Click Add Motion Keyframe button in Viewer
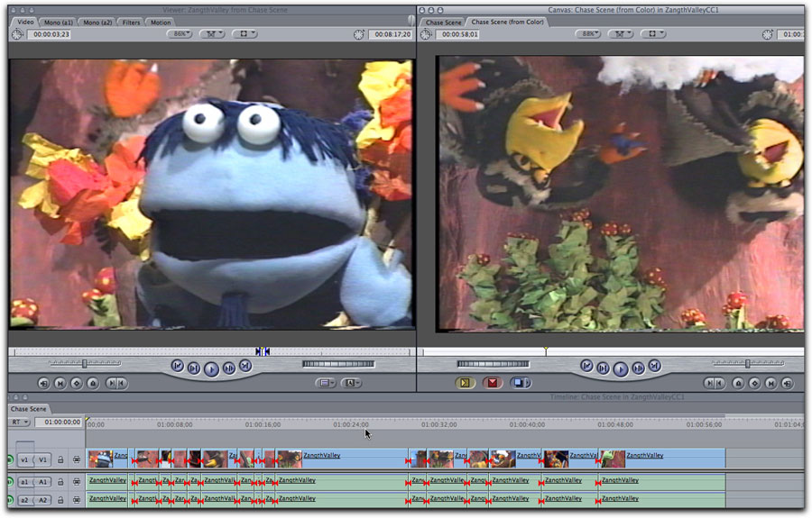Image resolution: width=812 pixels, height=518 pixels. (x=77, y=383)
